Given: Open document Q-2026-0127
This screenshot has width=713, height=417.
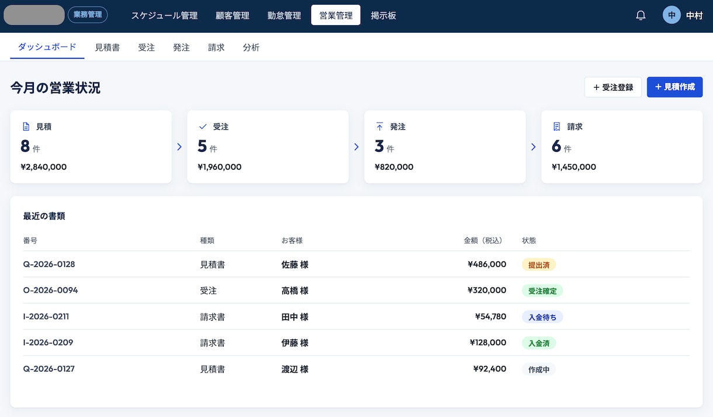Looking at the screenshot, I should tap(49, 369).
